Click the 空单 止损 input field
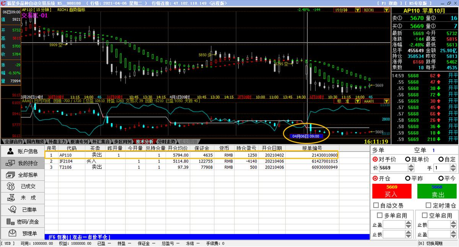This screenshot has width=459, height=247. (439, 225)
